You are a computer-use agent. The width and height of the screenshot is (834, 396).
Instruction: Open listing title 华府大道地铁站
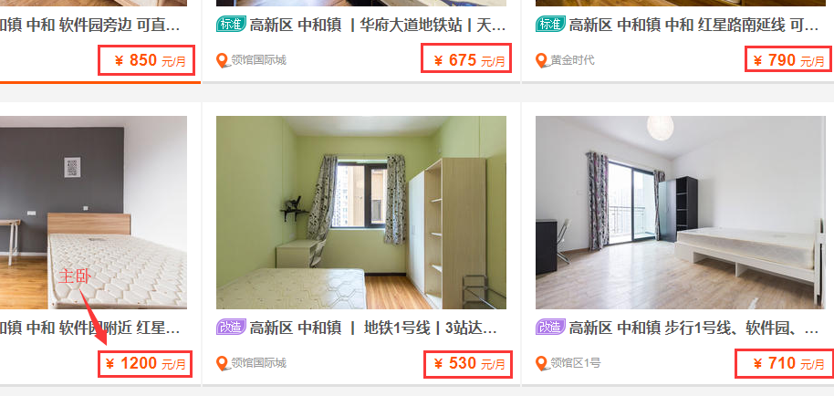[378, 25]
